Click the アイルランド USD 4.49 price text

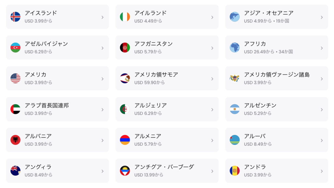(x=148, y=21)
